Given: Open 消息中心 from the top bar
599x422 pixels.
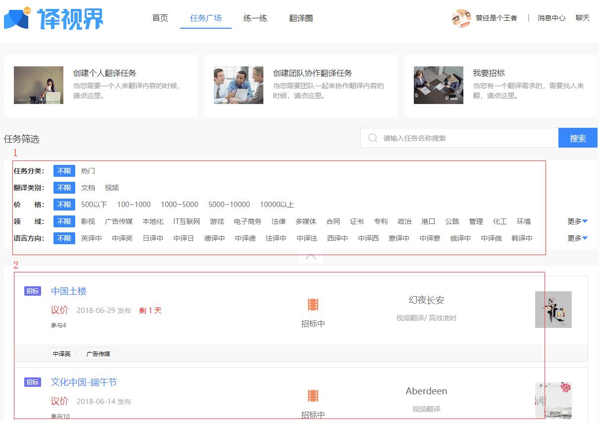Looking at the screenshot, I should point(551,18).
